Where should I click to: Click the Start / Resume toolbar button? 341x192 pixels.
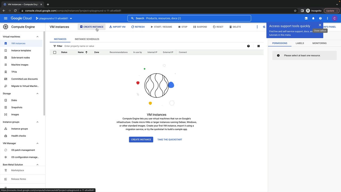161,27
